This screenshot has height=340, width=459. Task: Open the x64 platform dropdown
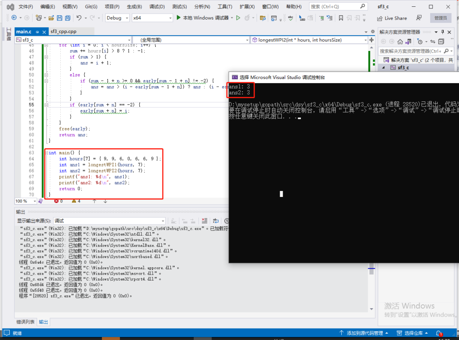pyautogui.click(x=152, y=18)
